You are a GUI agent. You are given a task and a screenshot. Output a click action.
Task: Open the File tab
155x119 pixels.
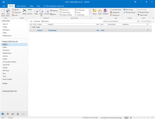pyautogui.click(x=4, y=6)
